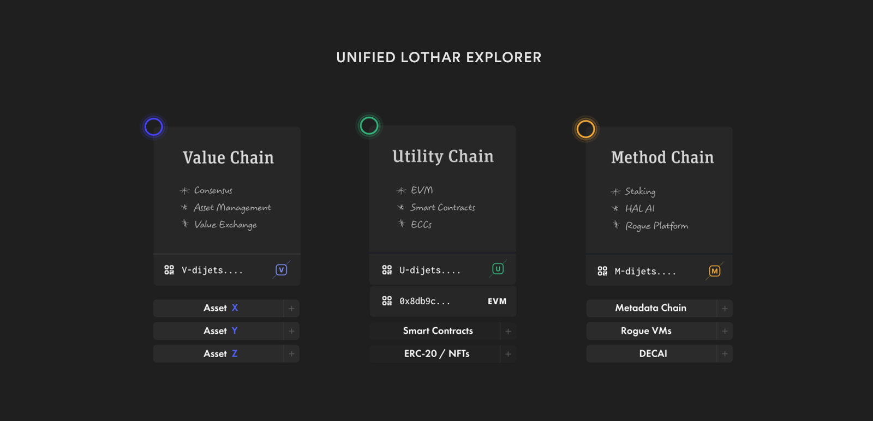Click the QR icon beside U-dijets address

point(387,270)
